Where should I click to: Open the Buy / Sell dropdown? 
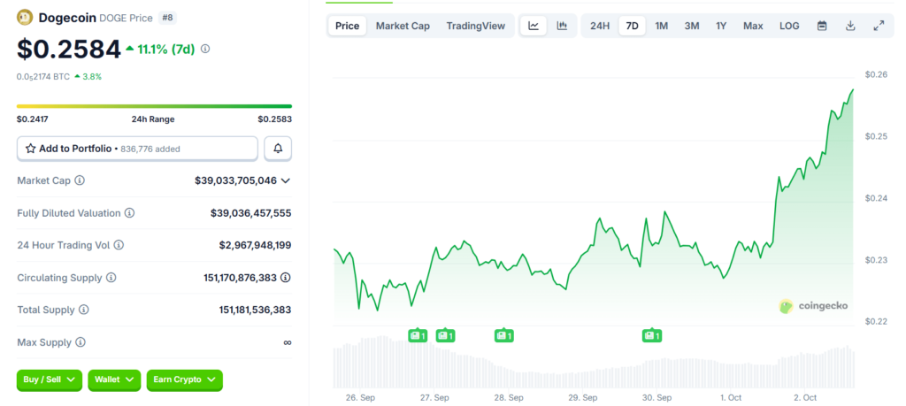(49, 379)
